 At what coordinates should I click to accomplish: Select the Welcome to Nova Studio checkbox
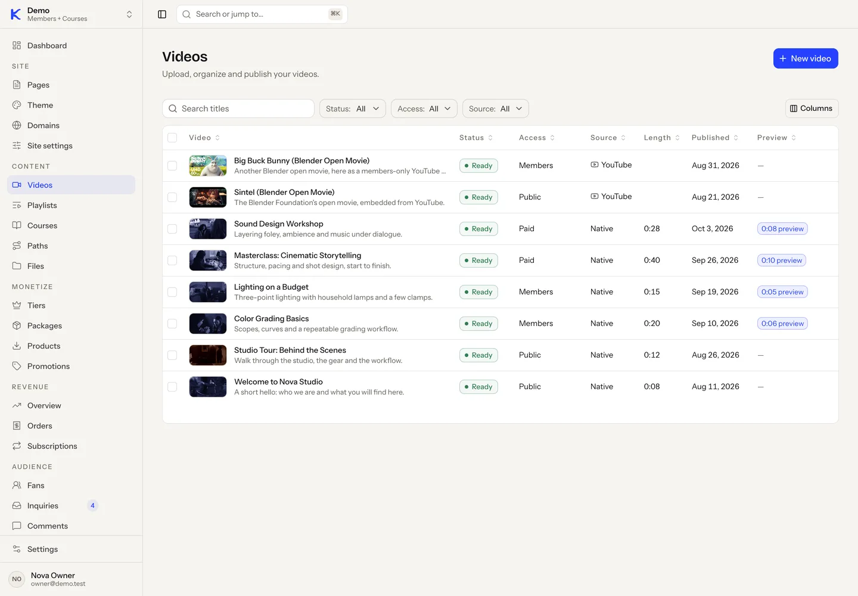pyautogui.click(x=172, y=387)
